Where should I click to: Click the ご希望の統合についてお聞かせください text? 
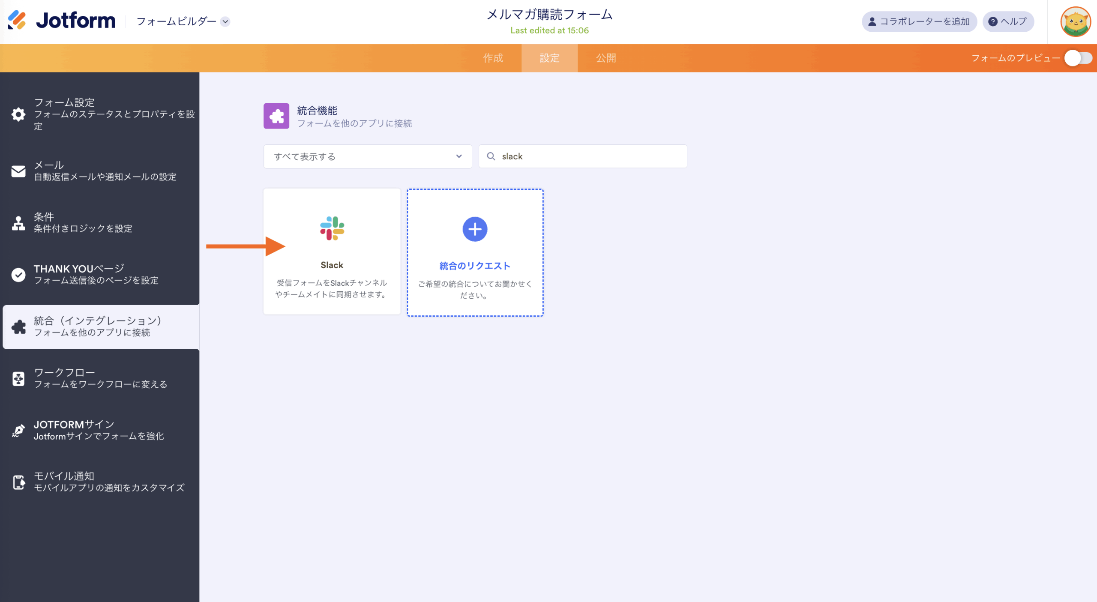[x=475, y=290]
